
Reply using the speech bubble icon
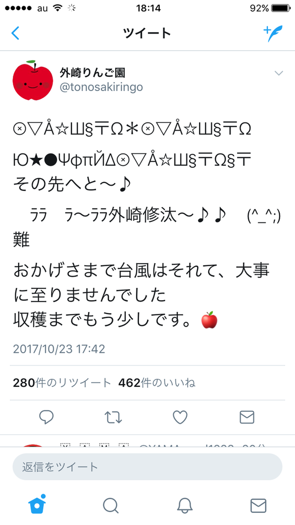click(x=47, y=417)
